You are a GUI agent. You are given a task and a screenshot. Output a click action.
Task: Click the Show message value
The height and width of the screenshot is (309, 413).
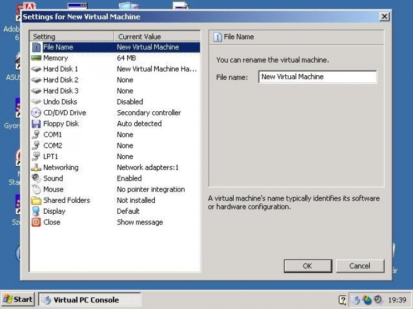point(140,222)
